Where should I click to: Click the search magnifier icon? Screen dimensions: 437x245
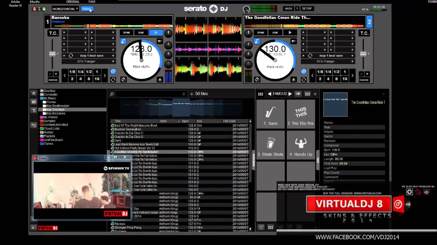(112, 94)
